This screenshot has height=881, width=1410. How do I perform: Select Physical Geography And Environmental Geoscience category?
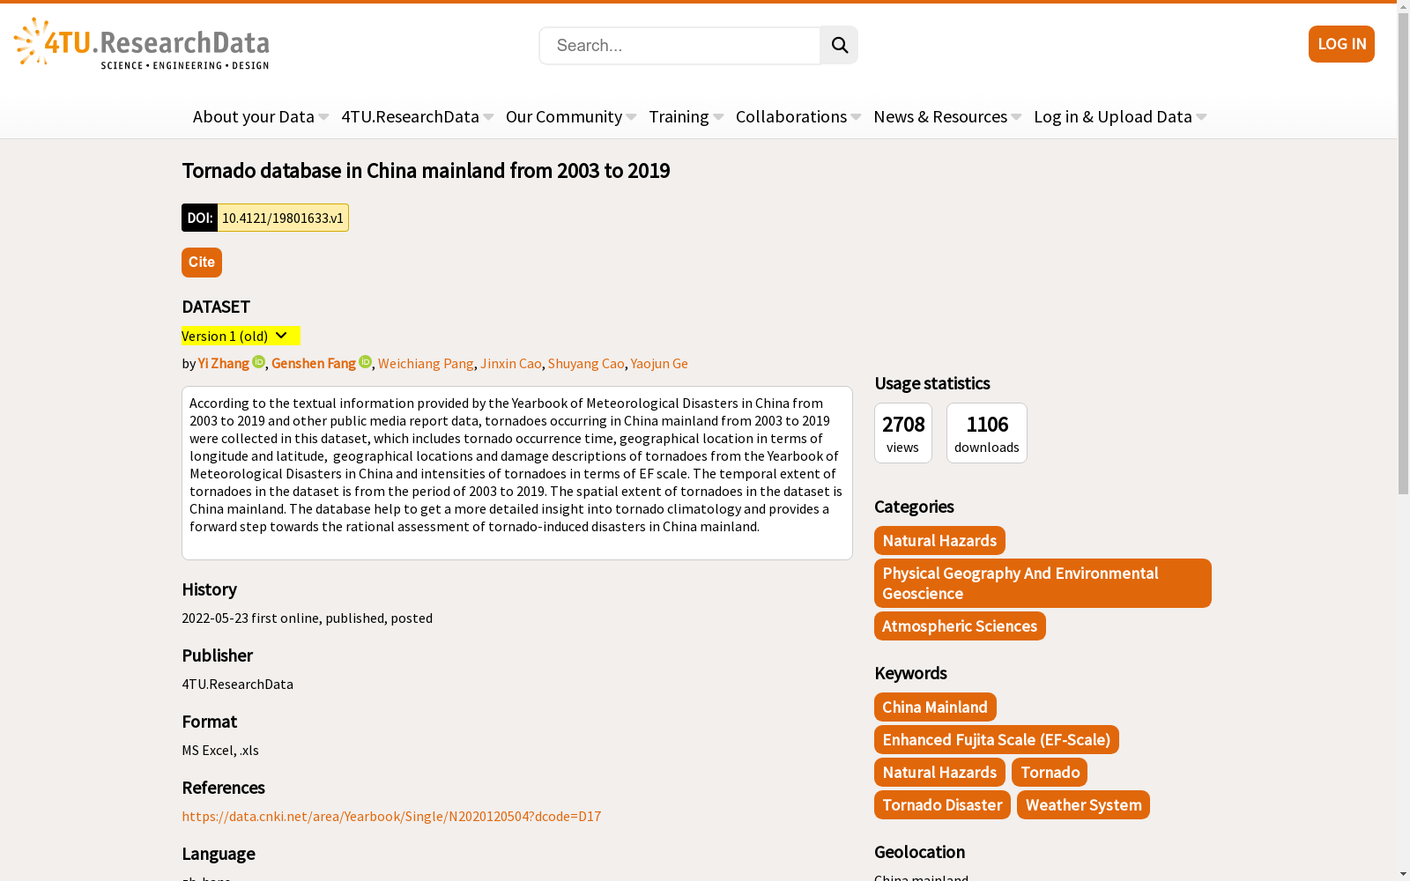(x=1043, y=583)
